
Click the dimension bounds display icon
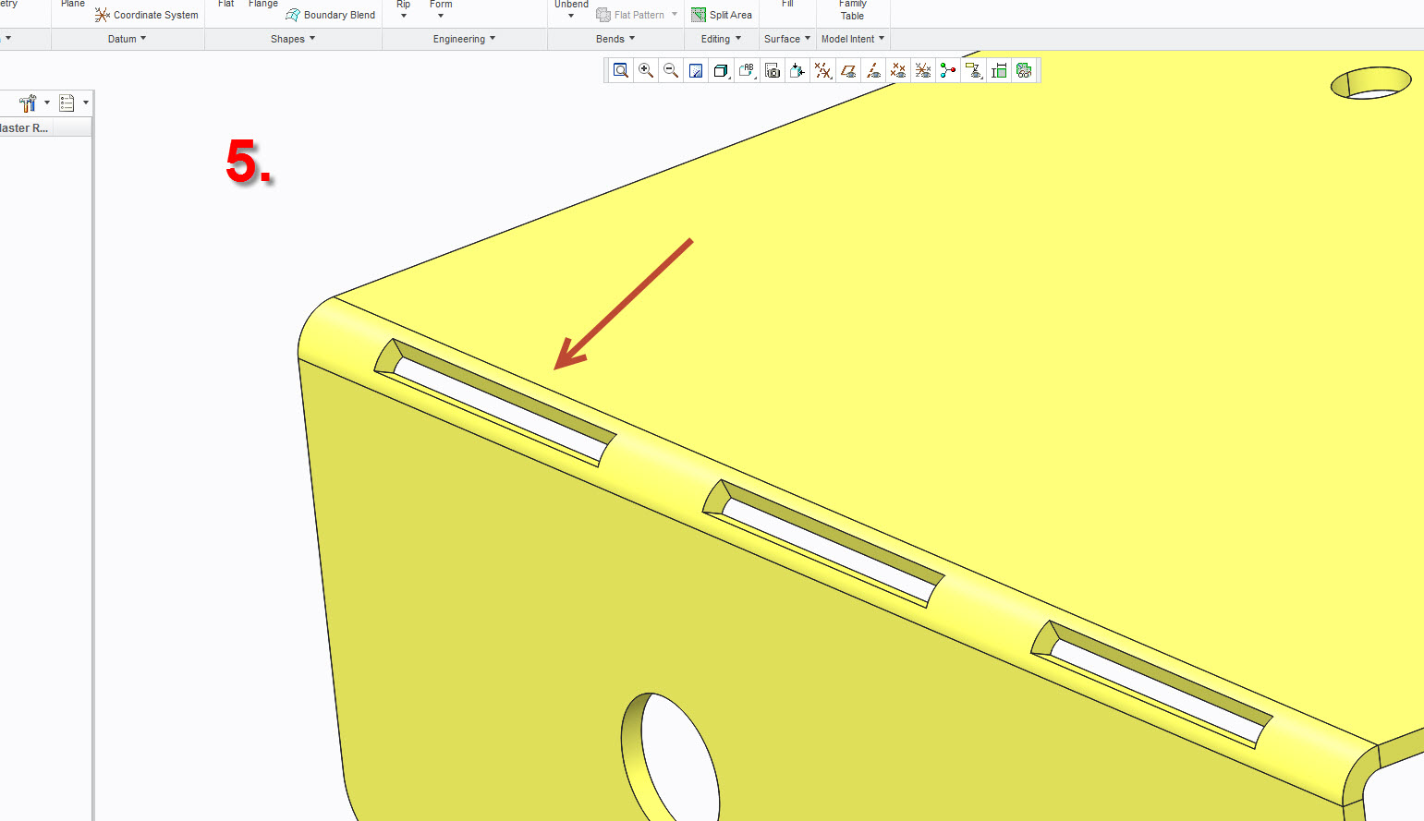pos(999,70)
